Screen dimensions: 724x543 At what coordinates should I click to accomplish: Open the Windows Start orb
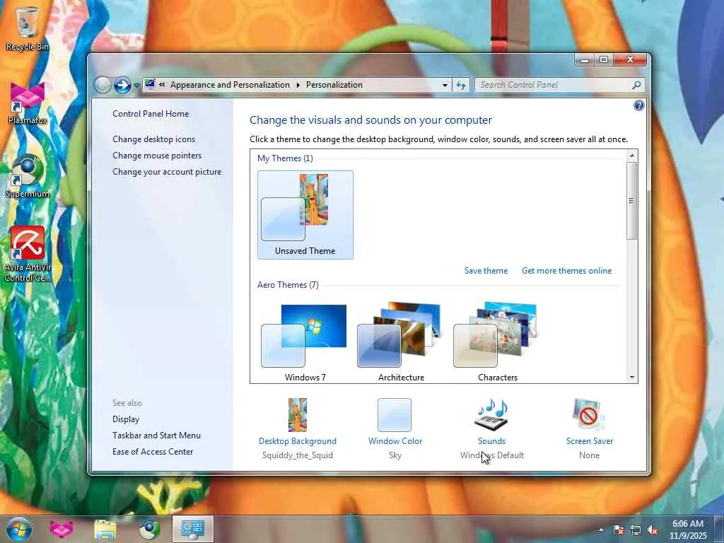tap(19, 529)
